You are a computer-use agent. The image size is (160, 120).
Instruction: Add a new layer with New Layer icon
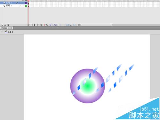[2, 25]
